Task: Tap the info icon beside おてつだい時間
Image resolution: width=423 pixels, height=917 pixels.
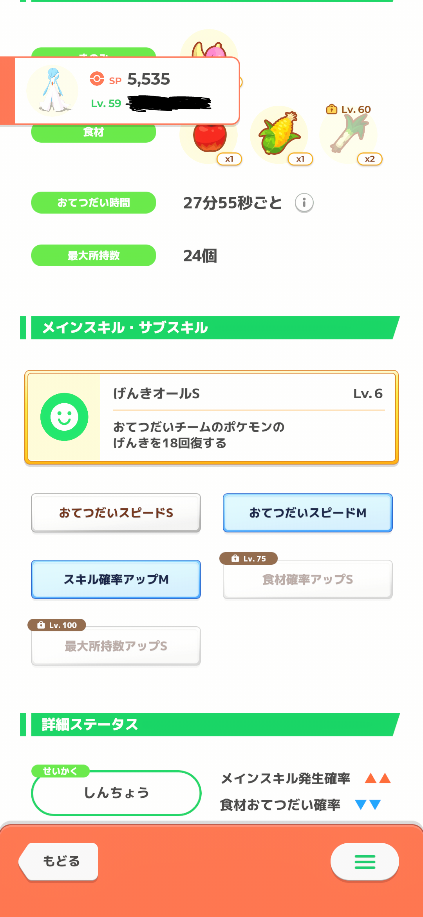Action: pos(304,203)
